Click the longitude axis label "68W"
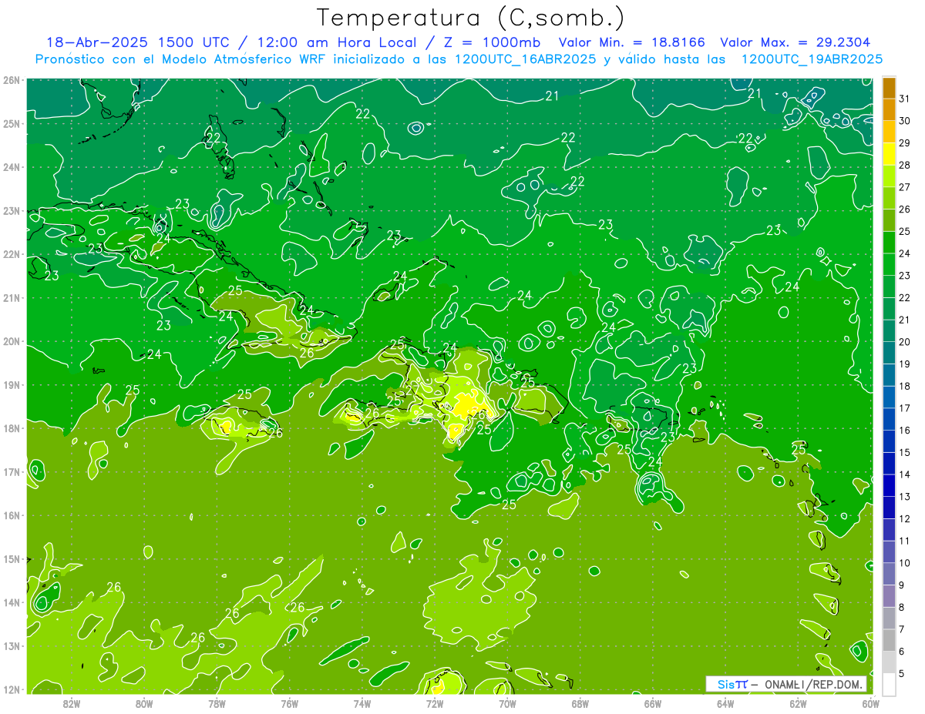The height and width of the screenshot is (714, 925). coord(580,703)
